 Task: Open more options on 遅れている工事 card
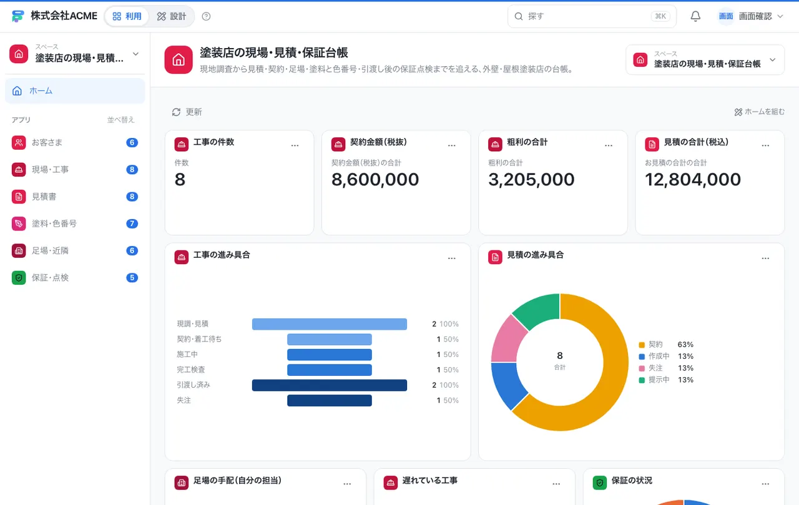pos(556,484)
